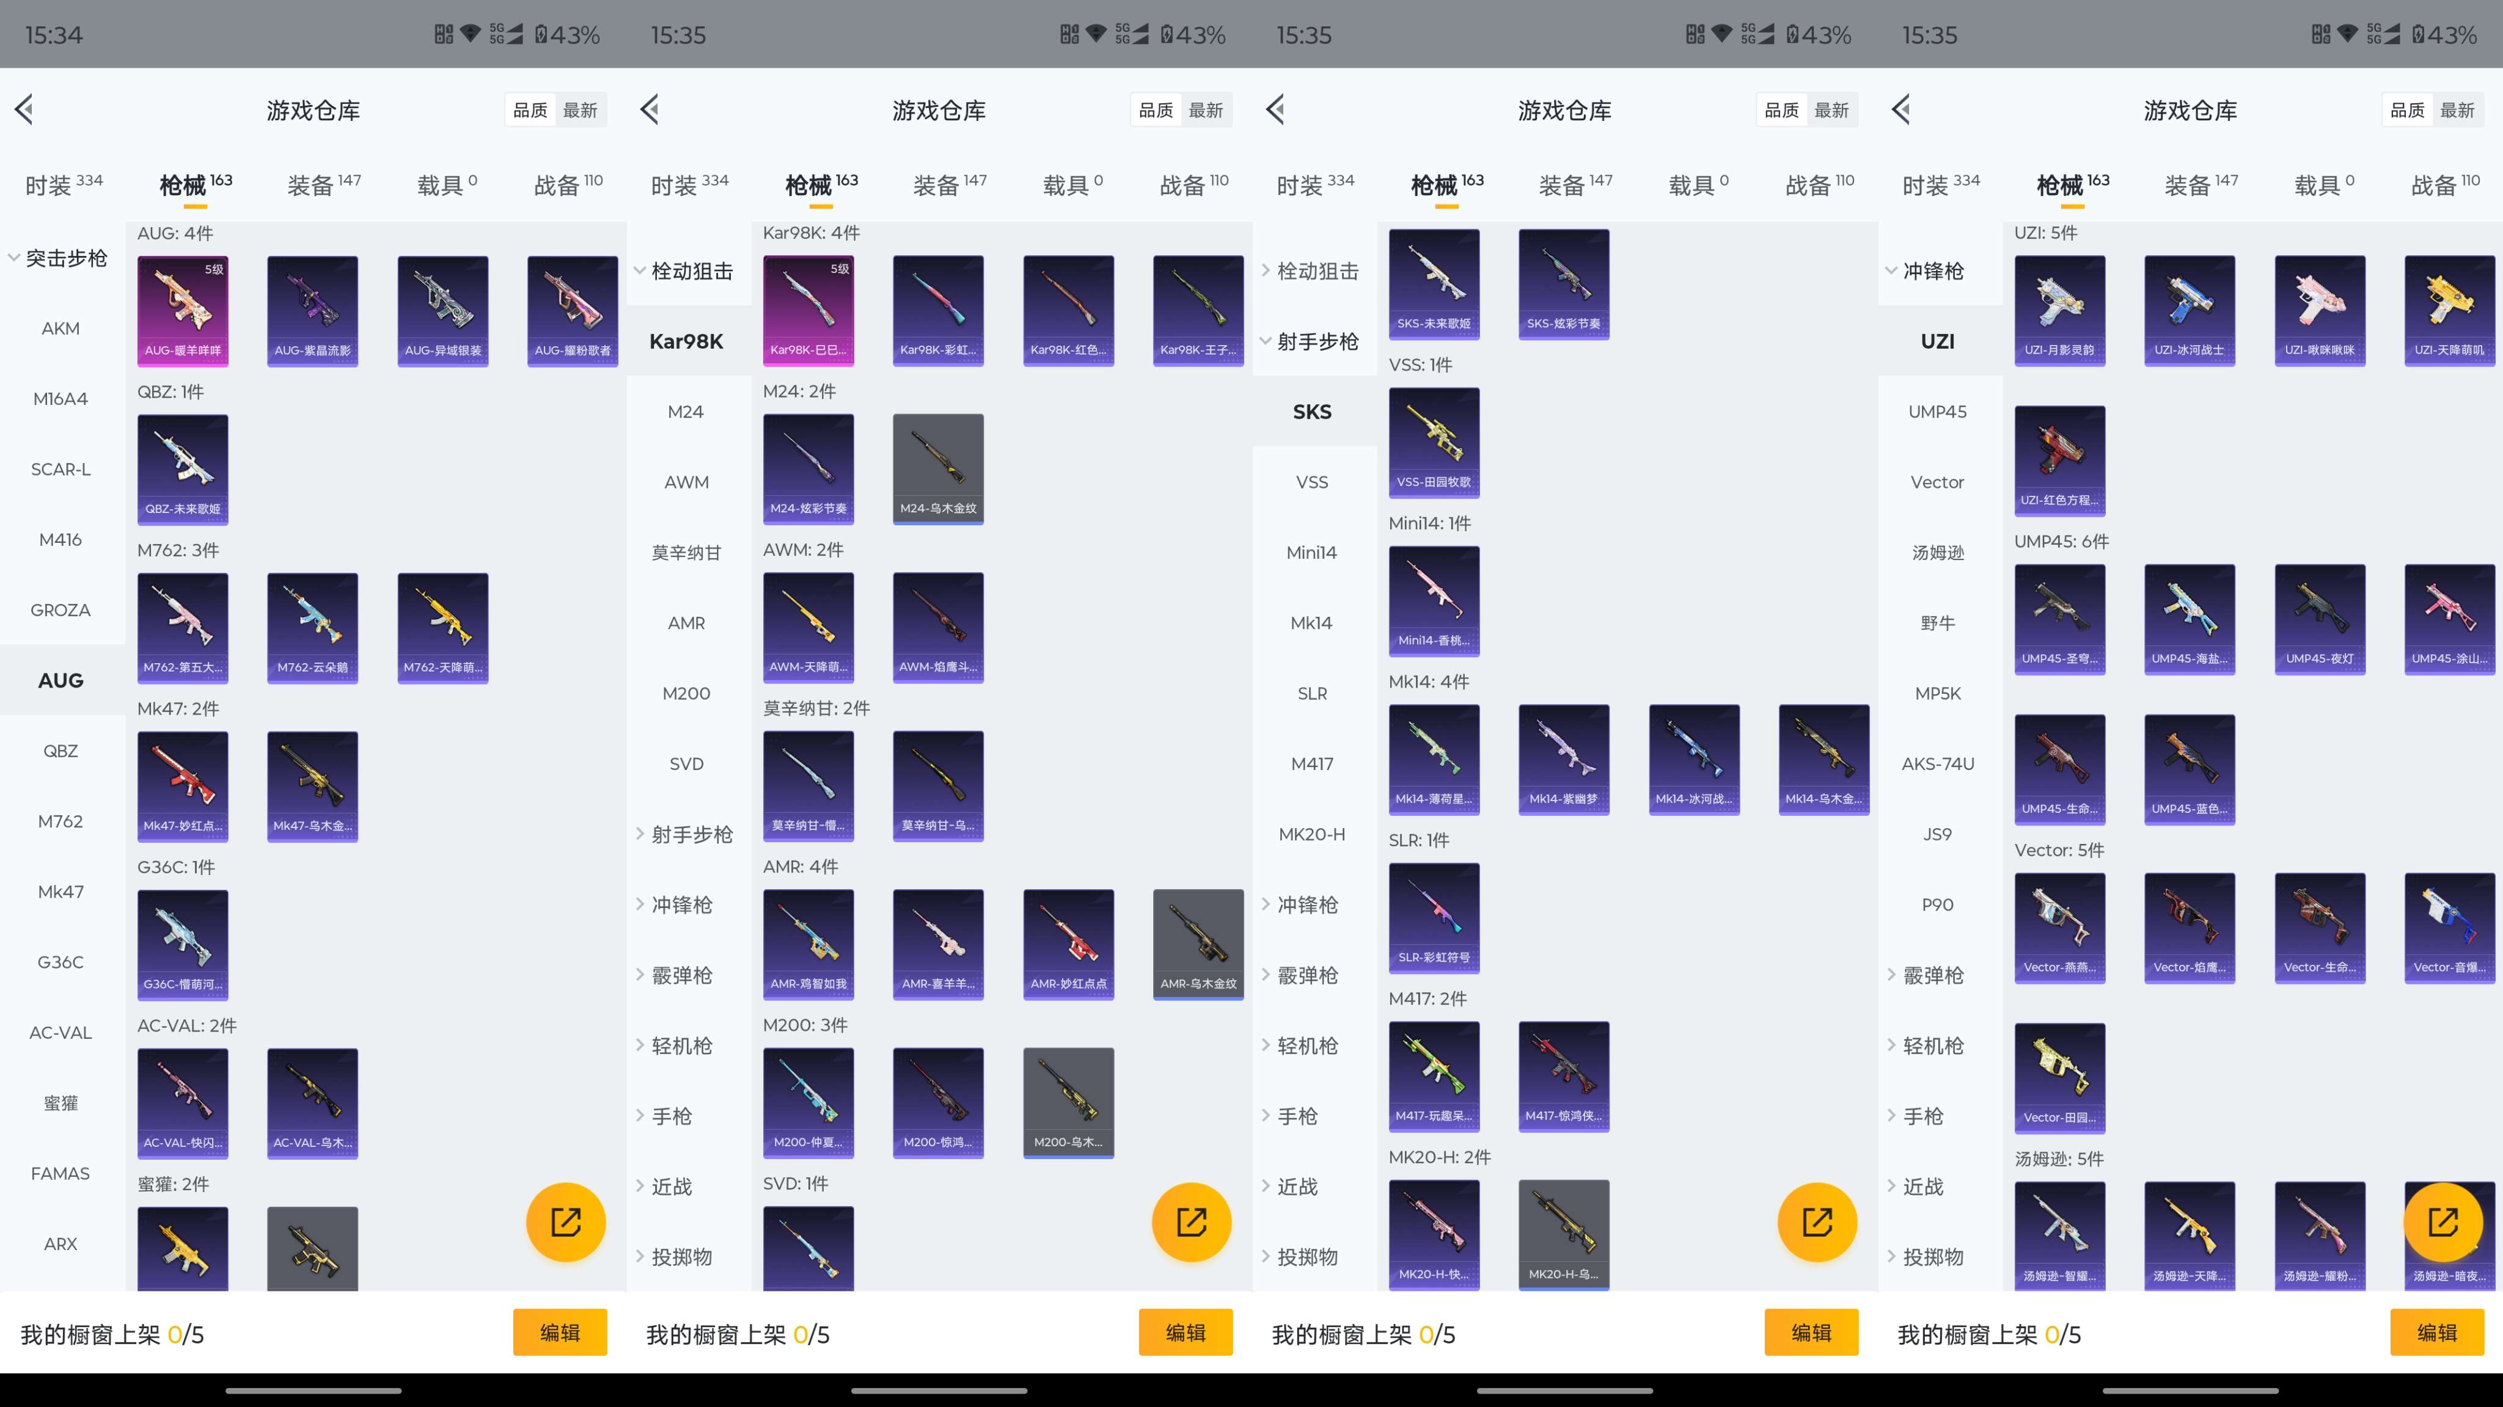Tap the yellow showcase share icon

pyautogui.click(x=565, y=1221)
